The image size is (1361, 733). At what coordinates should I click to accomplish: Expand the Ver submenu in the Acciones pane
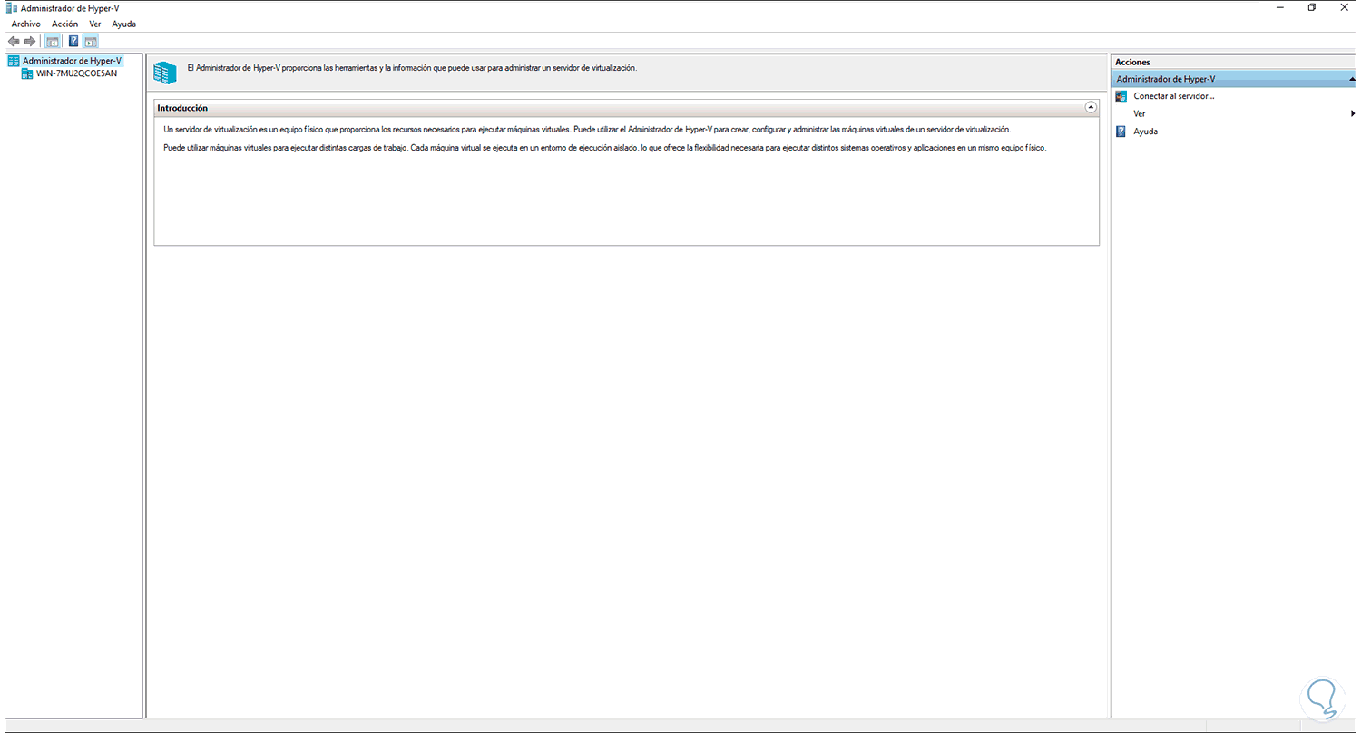pyautogui.click(x=1140, y=114)
